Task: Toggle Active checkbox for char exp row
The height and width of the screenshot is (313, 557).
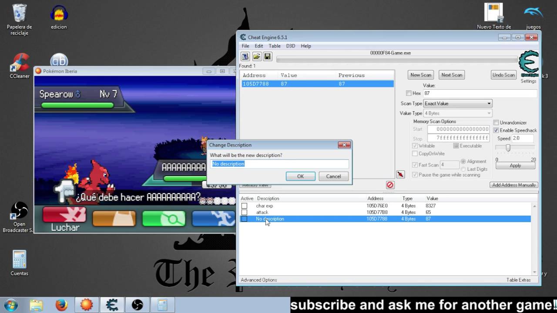Action: tap(244, 206)
